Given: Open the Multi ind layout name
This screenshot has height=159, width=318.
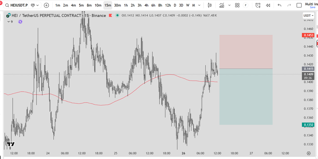Looking at the screenshot, I should click(x=311, y=4).
